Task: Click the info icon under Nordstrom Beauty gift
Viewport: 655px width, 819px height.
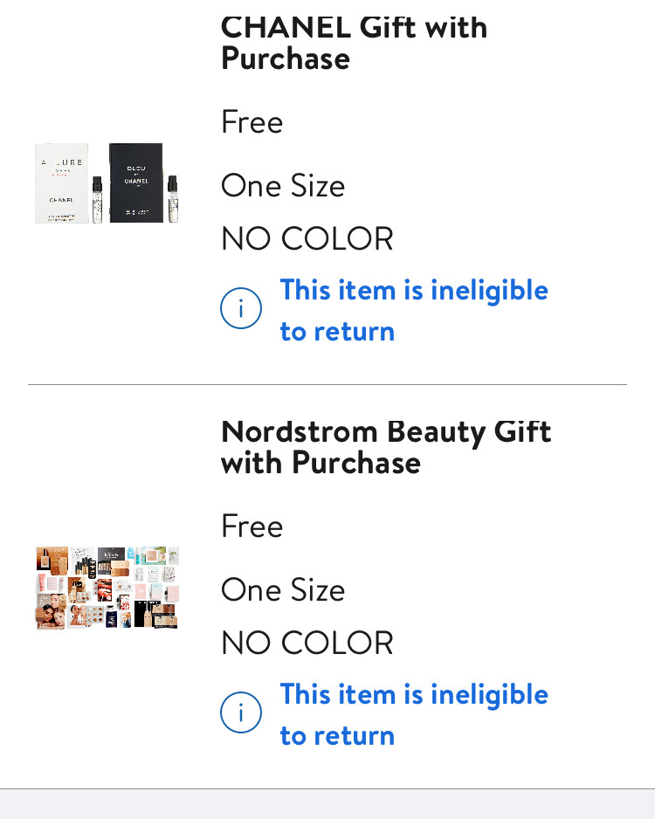Action: [241, 712]
